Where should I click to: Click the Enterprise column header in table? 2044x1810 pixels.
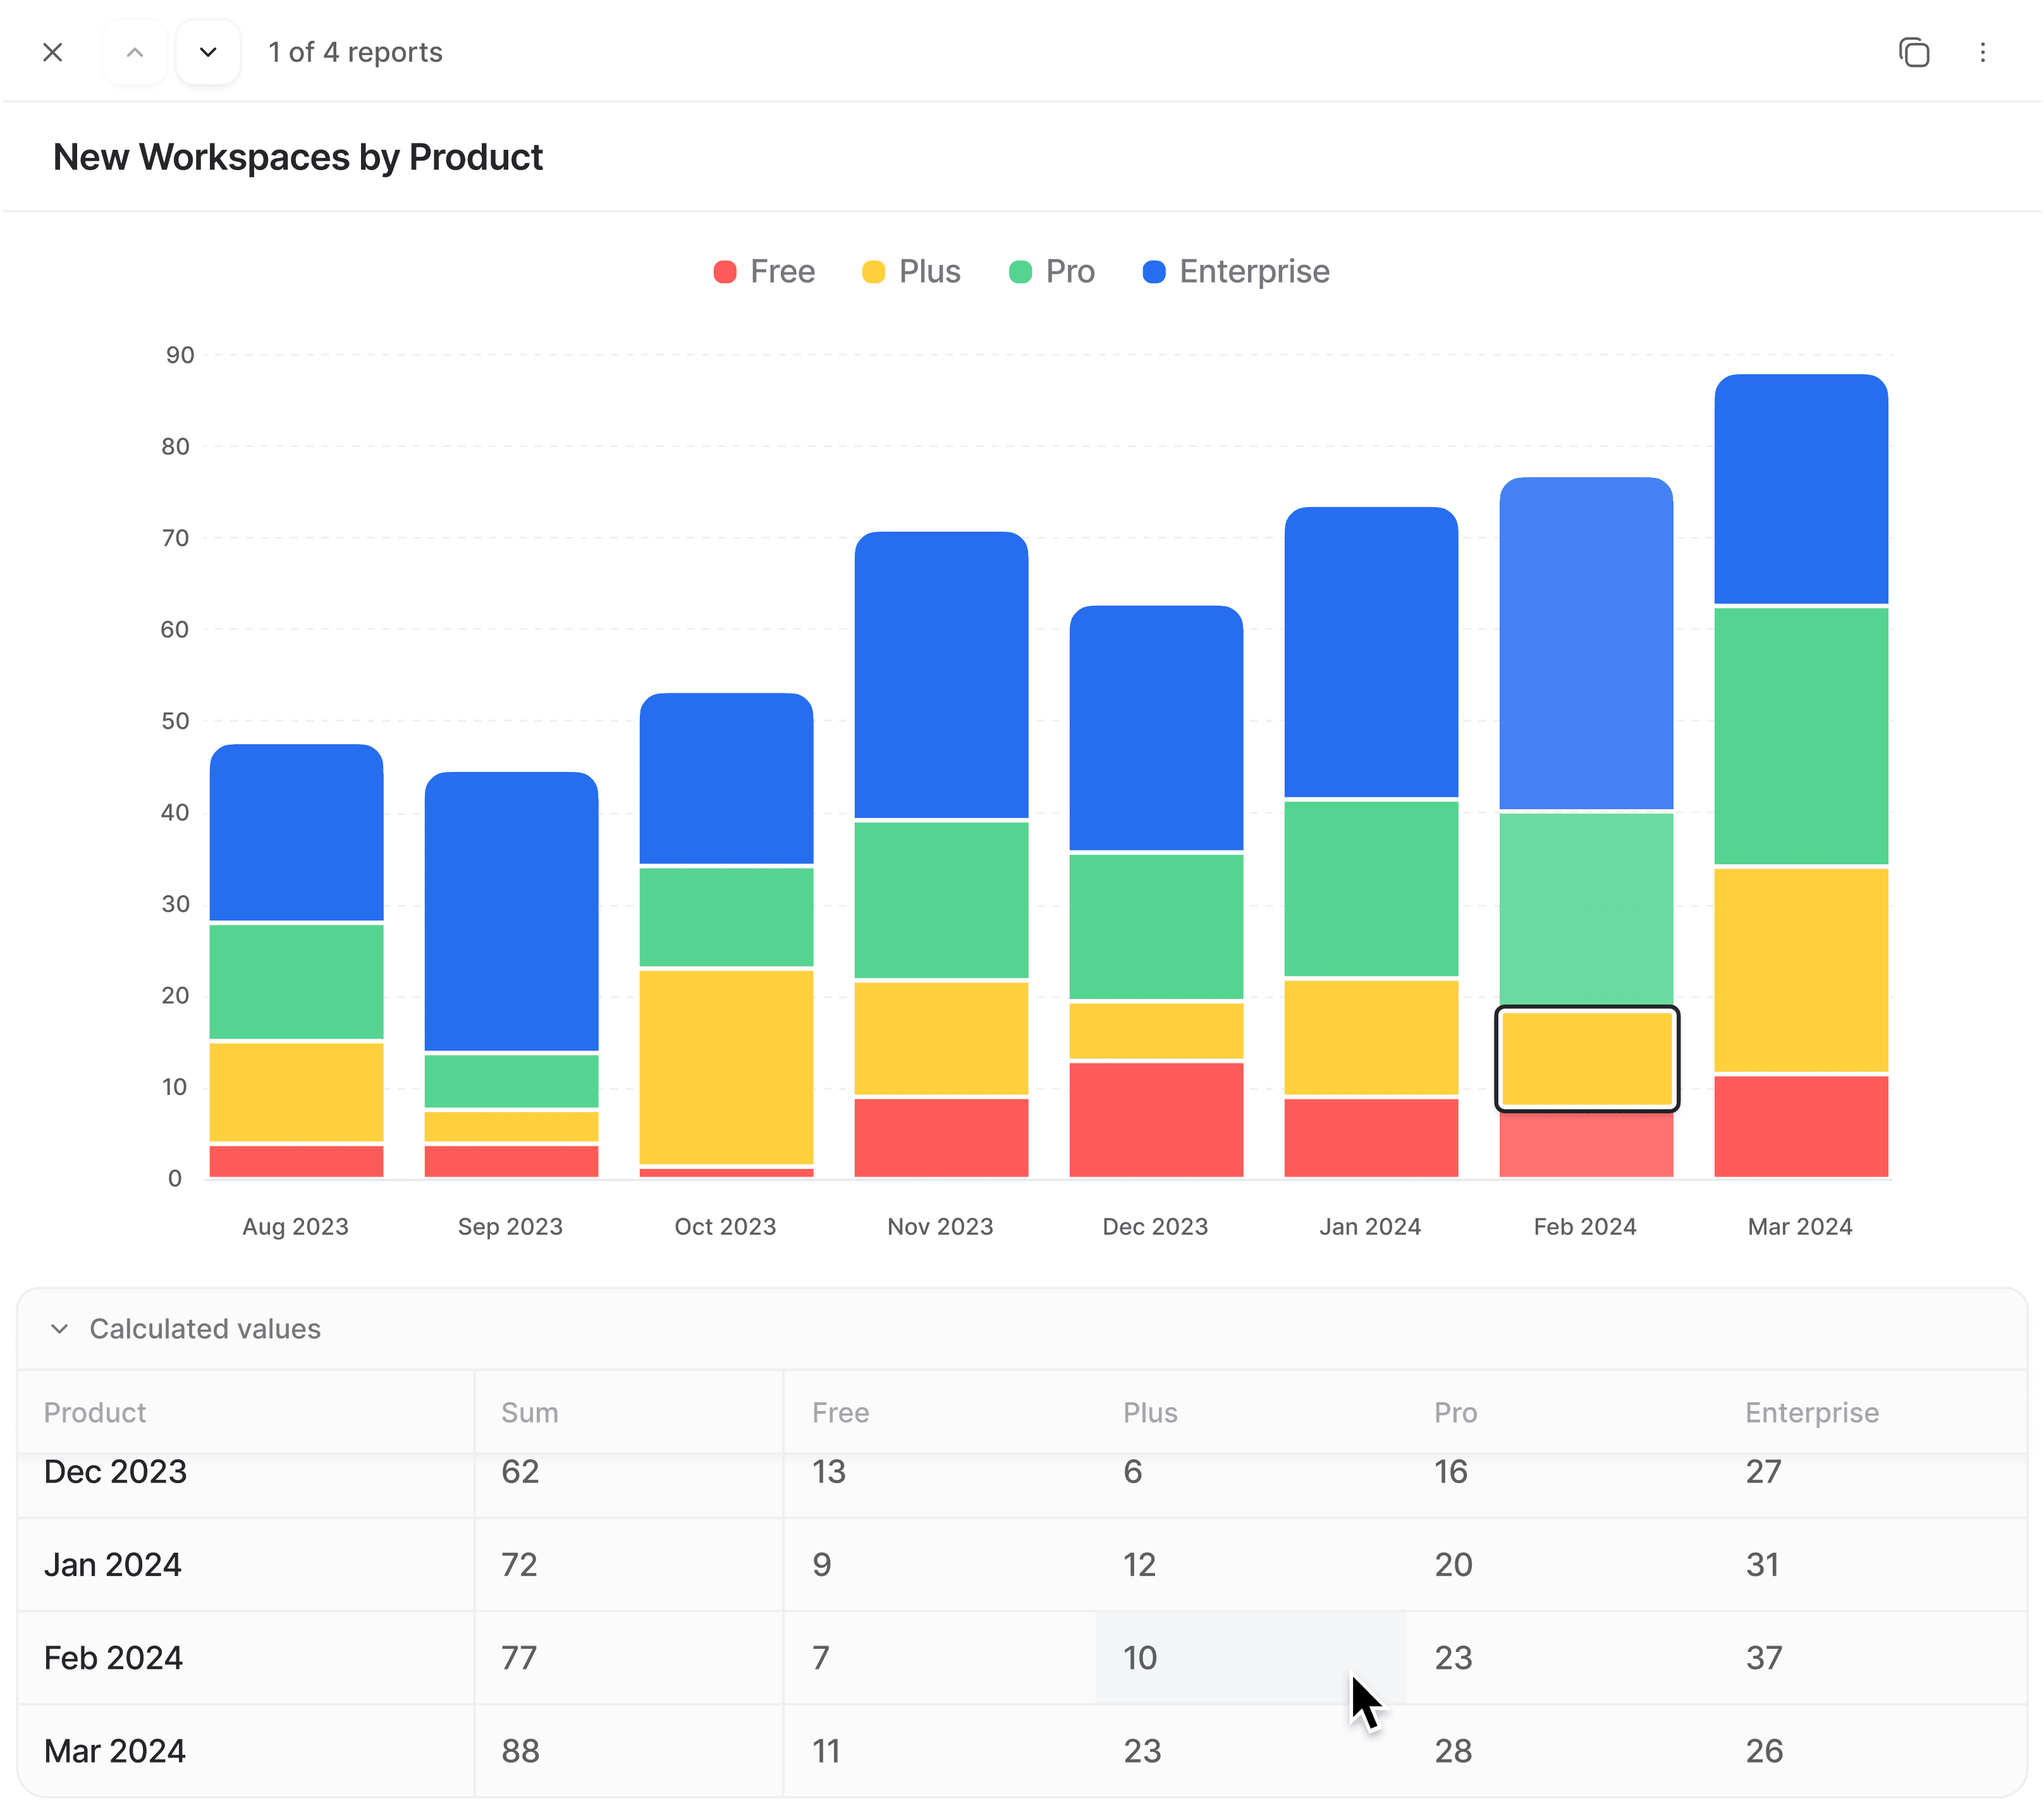click(1811, 1413)
